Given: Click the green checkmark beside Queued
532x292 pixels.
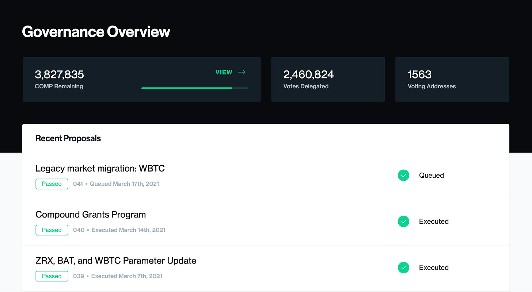Looking at the screenshot, I should click(403, 175).
